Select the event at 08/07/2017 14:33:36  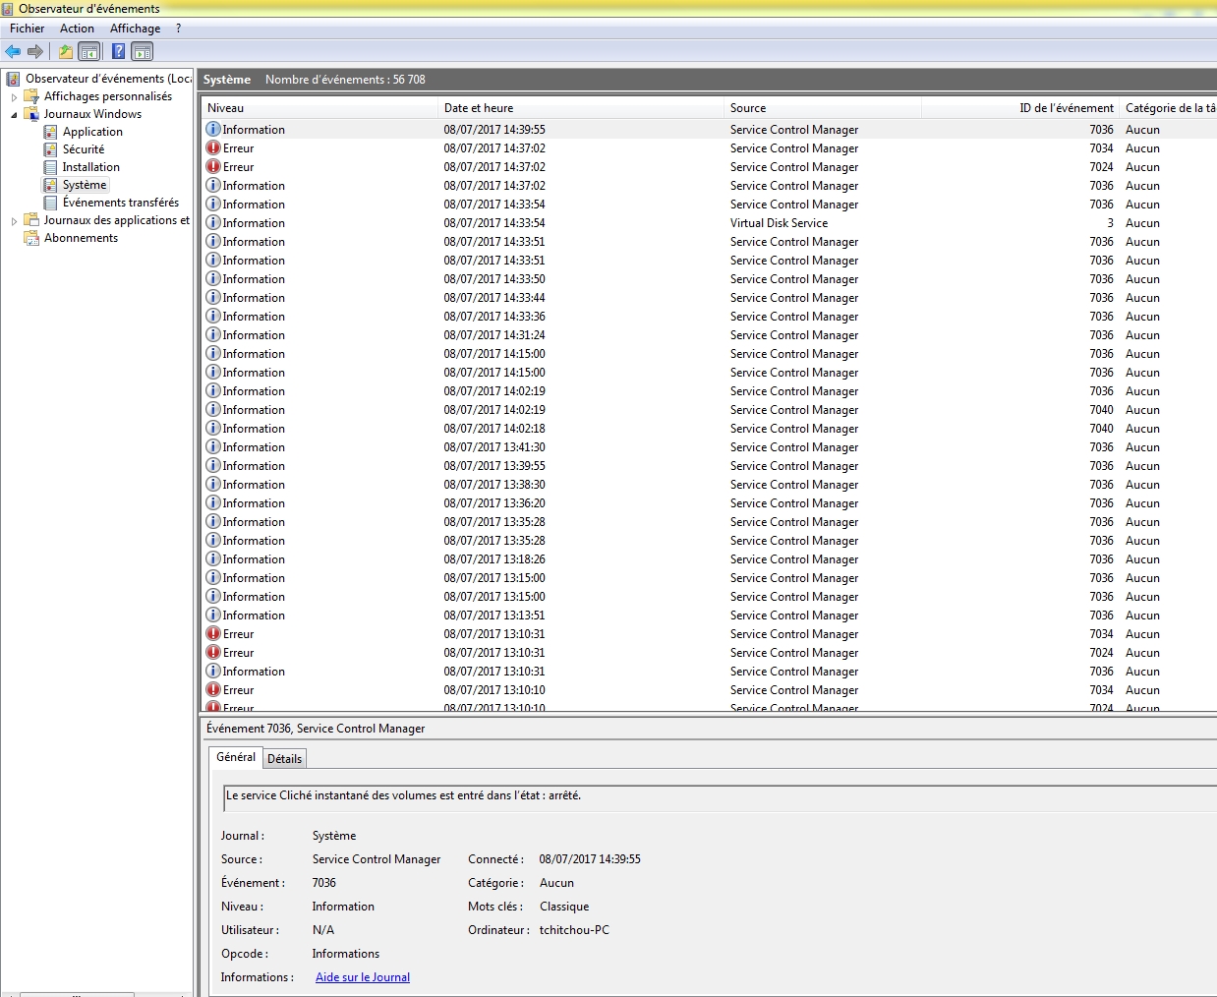[x=709, y=317]
